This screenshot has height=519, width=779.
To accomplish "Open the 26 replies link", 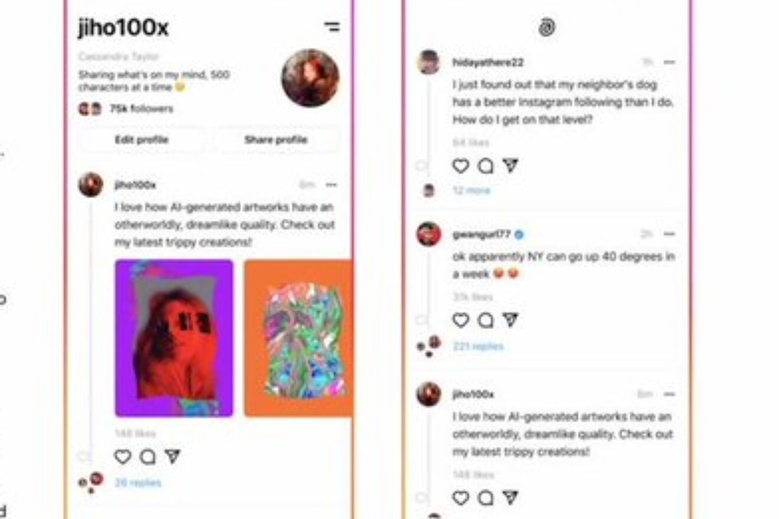I will [x=138, y=482].
